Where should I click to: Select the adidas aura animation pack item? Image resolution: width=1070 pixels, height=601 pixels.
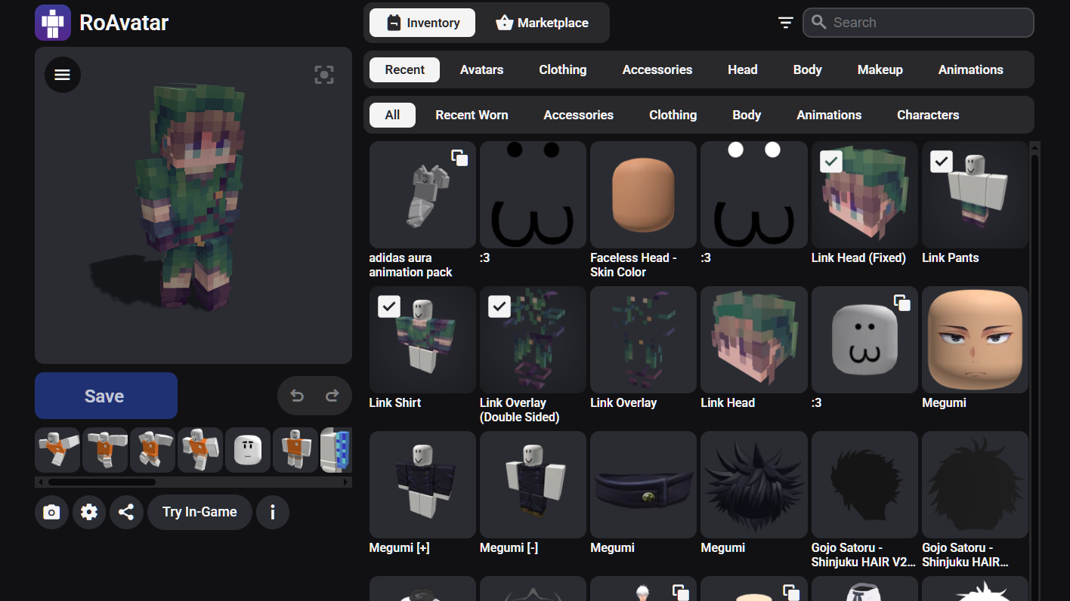pyautogui.click(x=422, y=210)
